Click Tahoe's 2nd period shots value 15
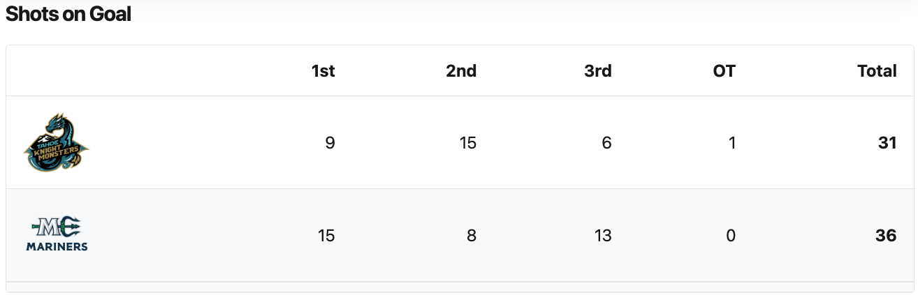This screenshot has height=295, width=918. coord(467,143)
